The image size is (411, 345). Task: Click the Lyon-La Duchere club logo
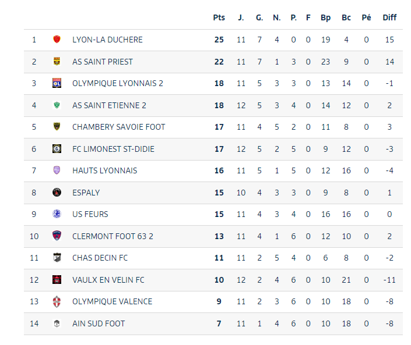coord(57,40)
